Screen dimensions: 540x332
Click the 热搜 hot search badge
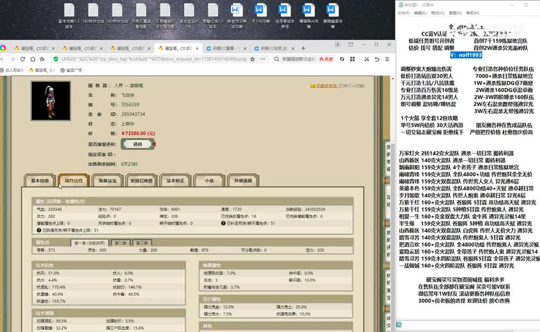[x=326, y=59]
